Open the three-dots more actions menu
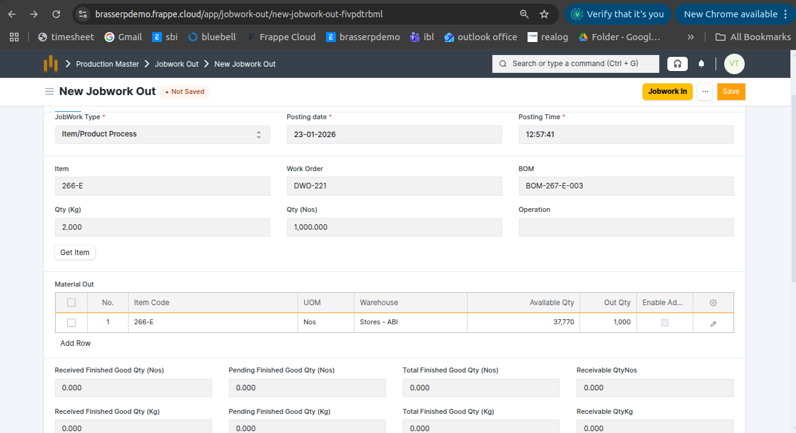This screenshot has height=433, width=796. 704,91
